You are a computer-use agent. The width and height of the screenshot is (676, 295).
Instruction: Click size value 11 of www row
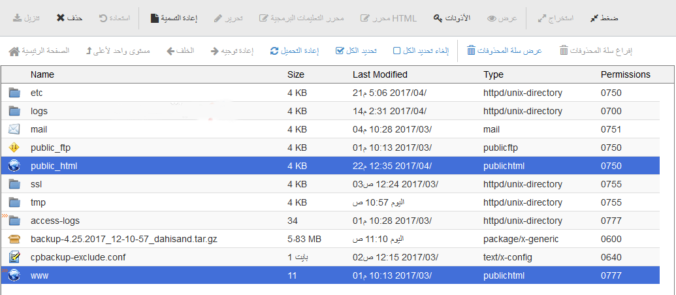pos(292,275)
